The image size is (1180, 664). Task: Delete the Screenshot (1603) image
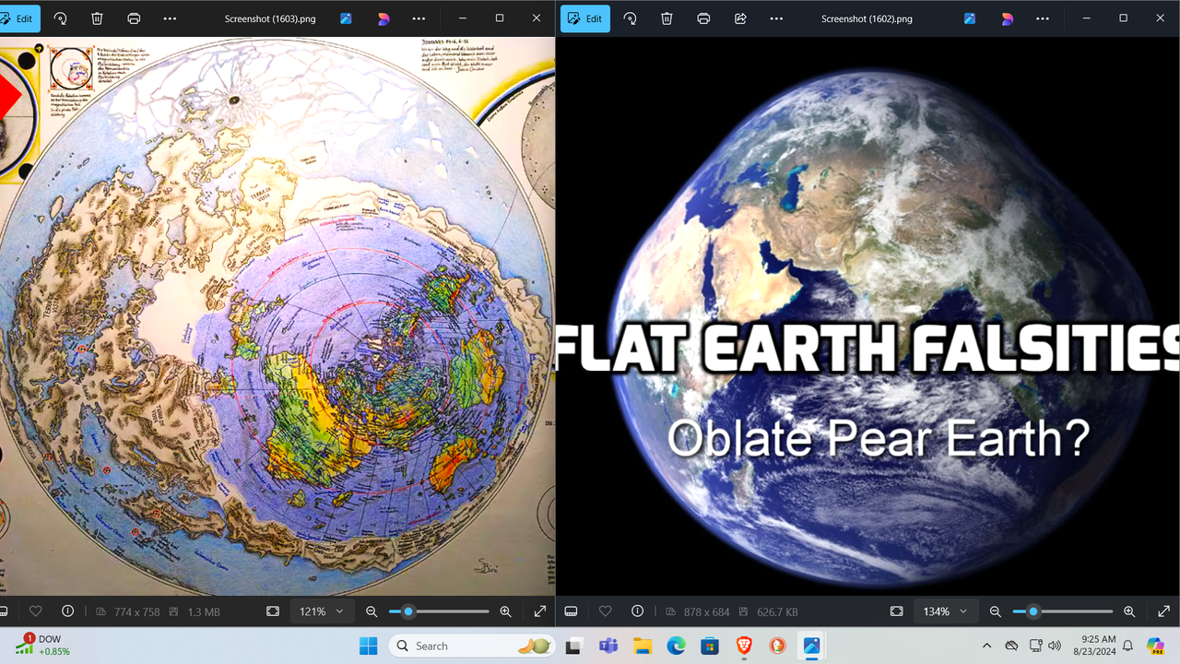click(97, 18)
